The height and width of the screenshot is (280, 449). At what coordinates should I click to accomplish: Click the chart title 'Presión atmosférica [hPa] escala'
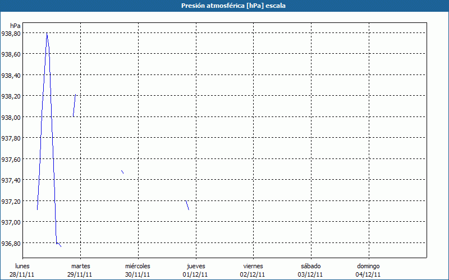pos(233,6)
